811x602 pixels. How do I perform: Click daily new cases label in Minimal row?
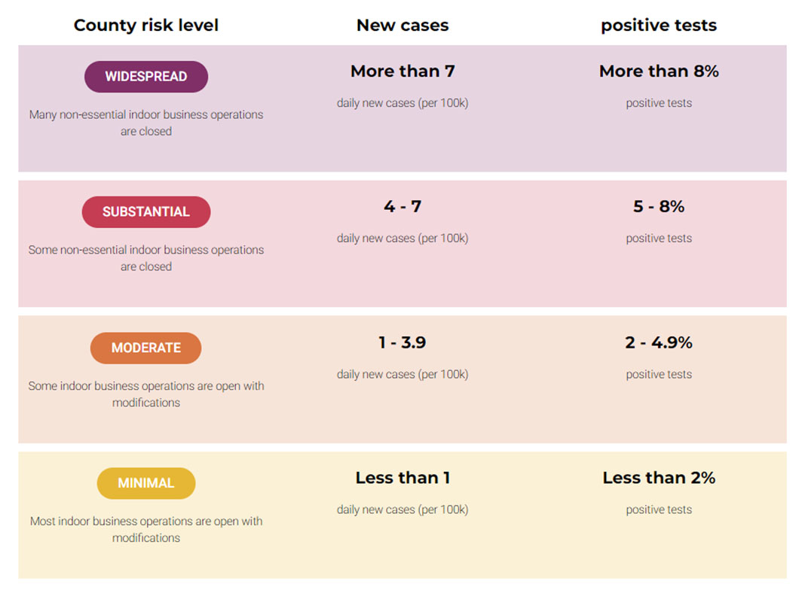tap(402, 509)
